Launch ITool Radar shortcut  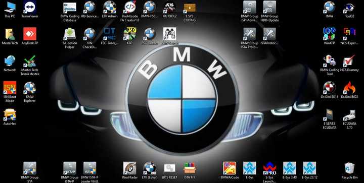pyautogui.click(x=130, y=170)
